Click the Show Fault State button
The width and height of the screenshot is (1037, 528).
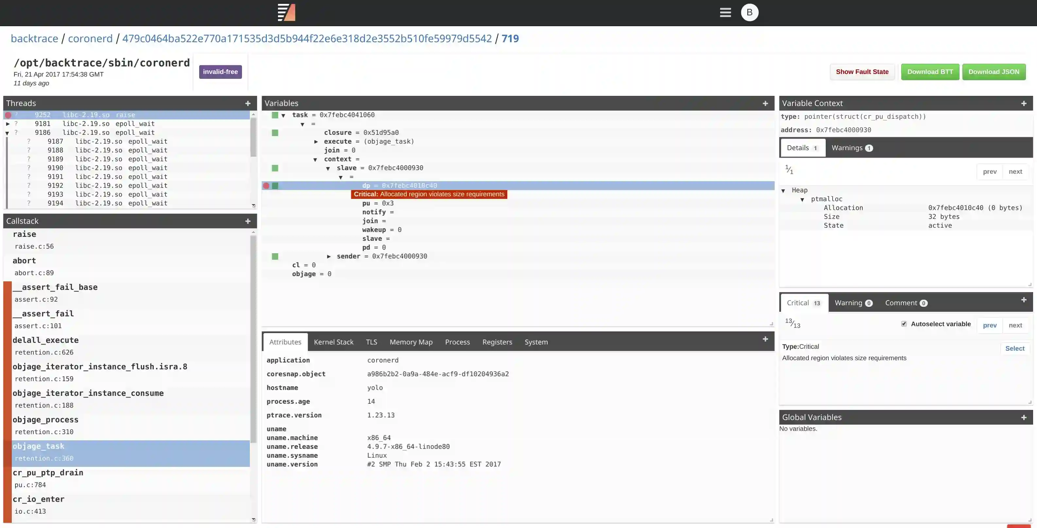point(862,72)
